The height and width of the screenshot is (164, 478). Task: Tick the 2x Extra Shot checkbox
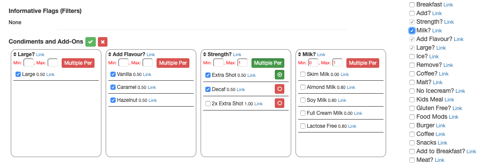(208, 104)
